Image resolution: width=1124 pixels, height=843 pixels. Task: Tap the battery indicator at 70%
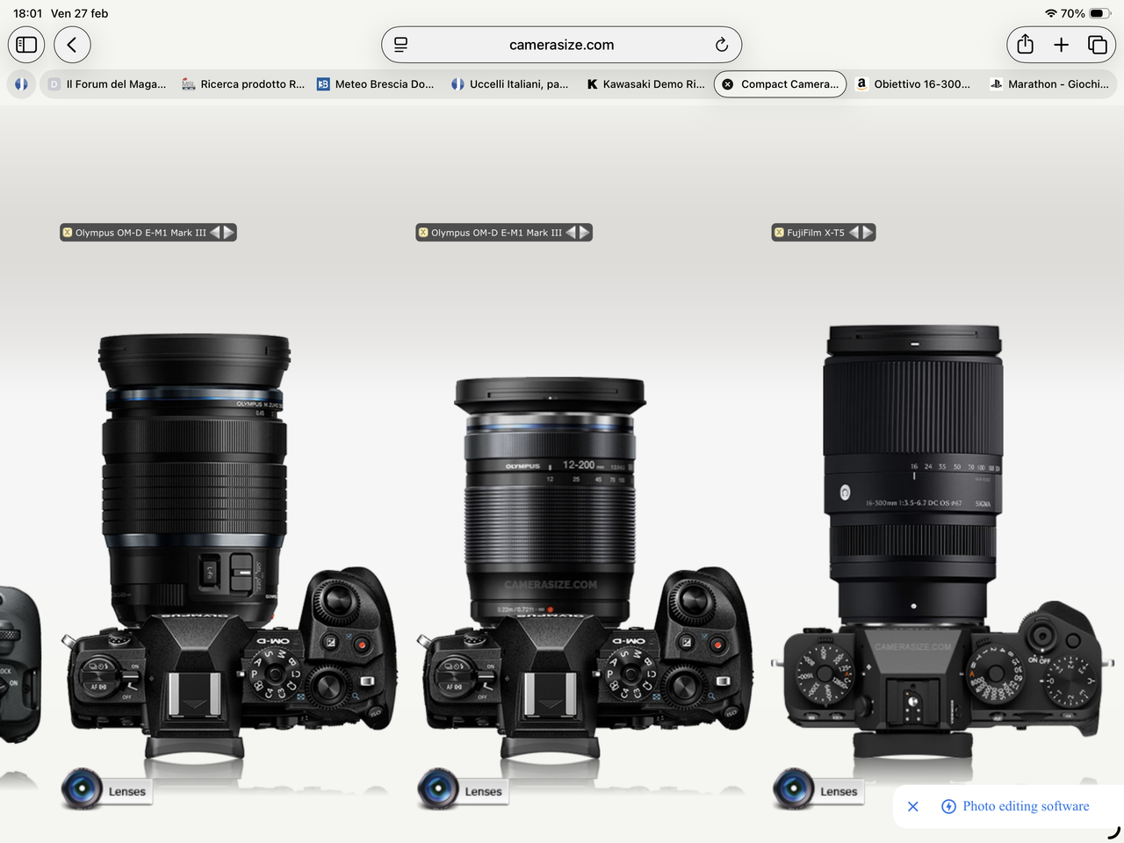pos(1101,13)
